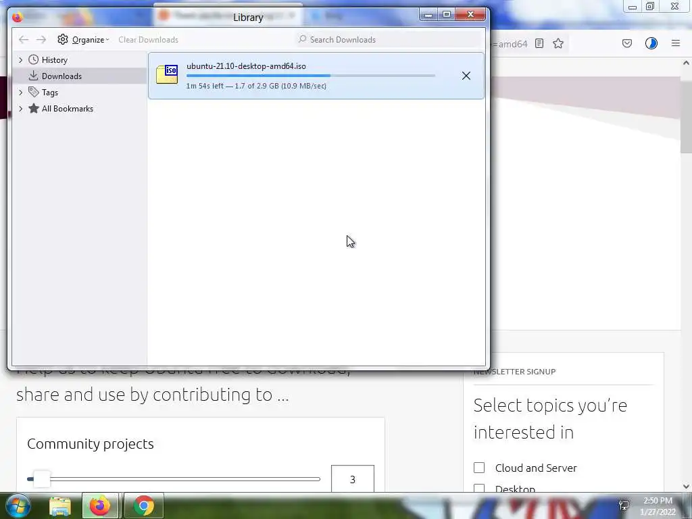Click the Back arrow in Library toolbar
This screenshot has height=519, width=692.
[x=24, y=40]
